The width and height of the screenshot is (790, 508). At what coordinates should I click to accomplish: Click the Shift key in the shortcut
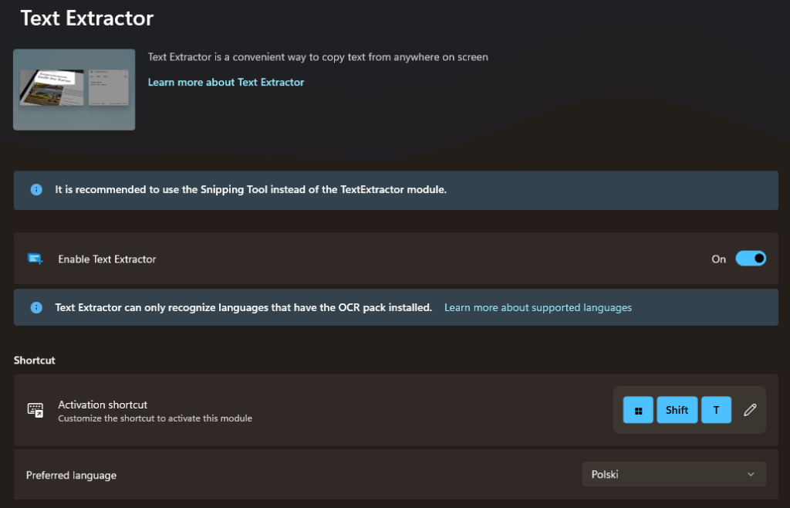point(677,410)
